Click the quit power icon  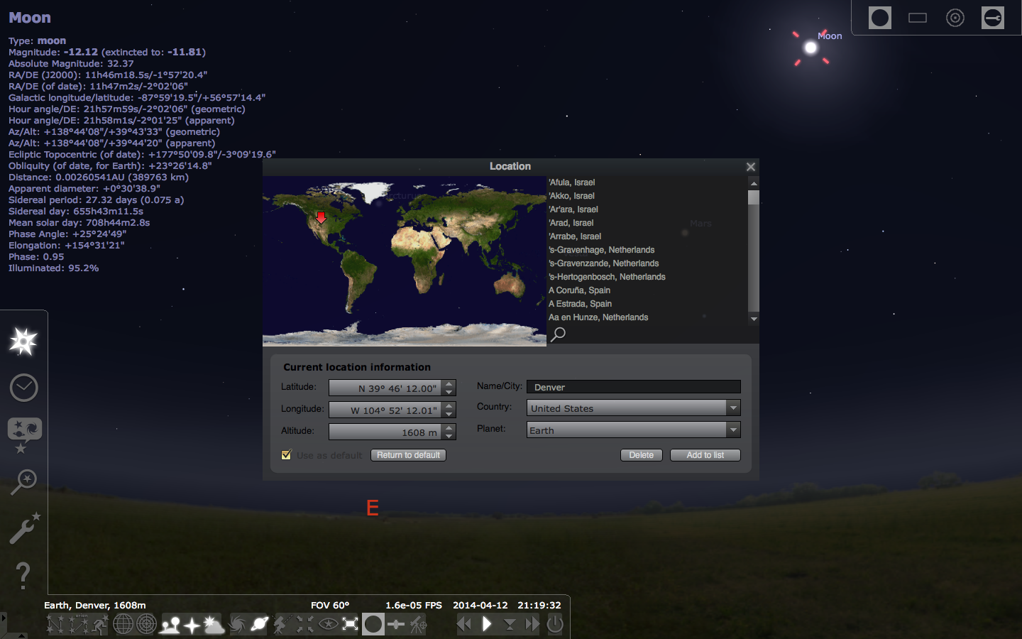(x=555, y=624)
